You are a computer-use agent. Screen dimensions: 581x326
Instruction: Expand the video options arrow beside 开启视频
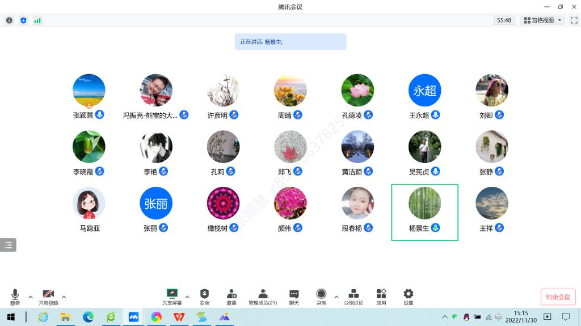64,297
